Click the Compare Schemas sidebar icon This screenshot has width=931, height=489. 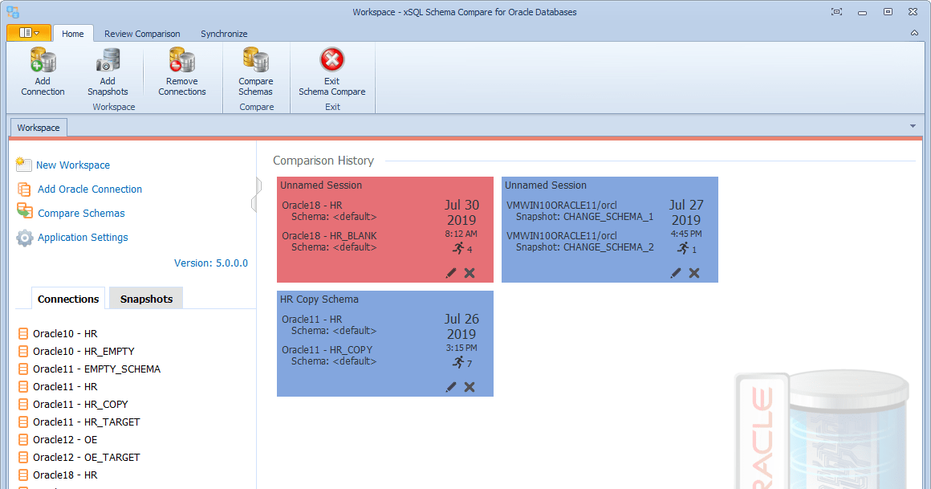click(x=24, y=211)
